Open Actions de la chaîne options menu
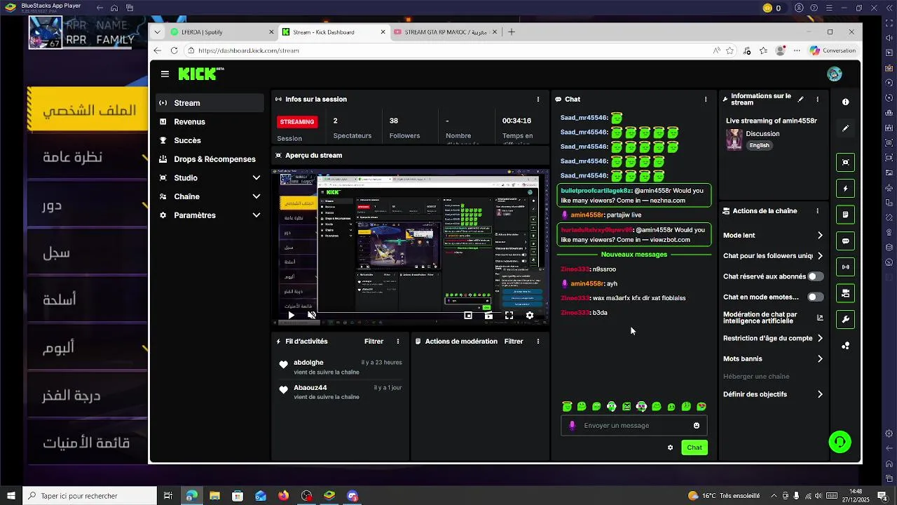897x505 pixels. coord(817,210)
